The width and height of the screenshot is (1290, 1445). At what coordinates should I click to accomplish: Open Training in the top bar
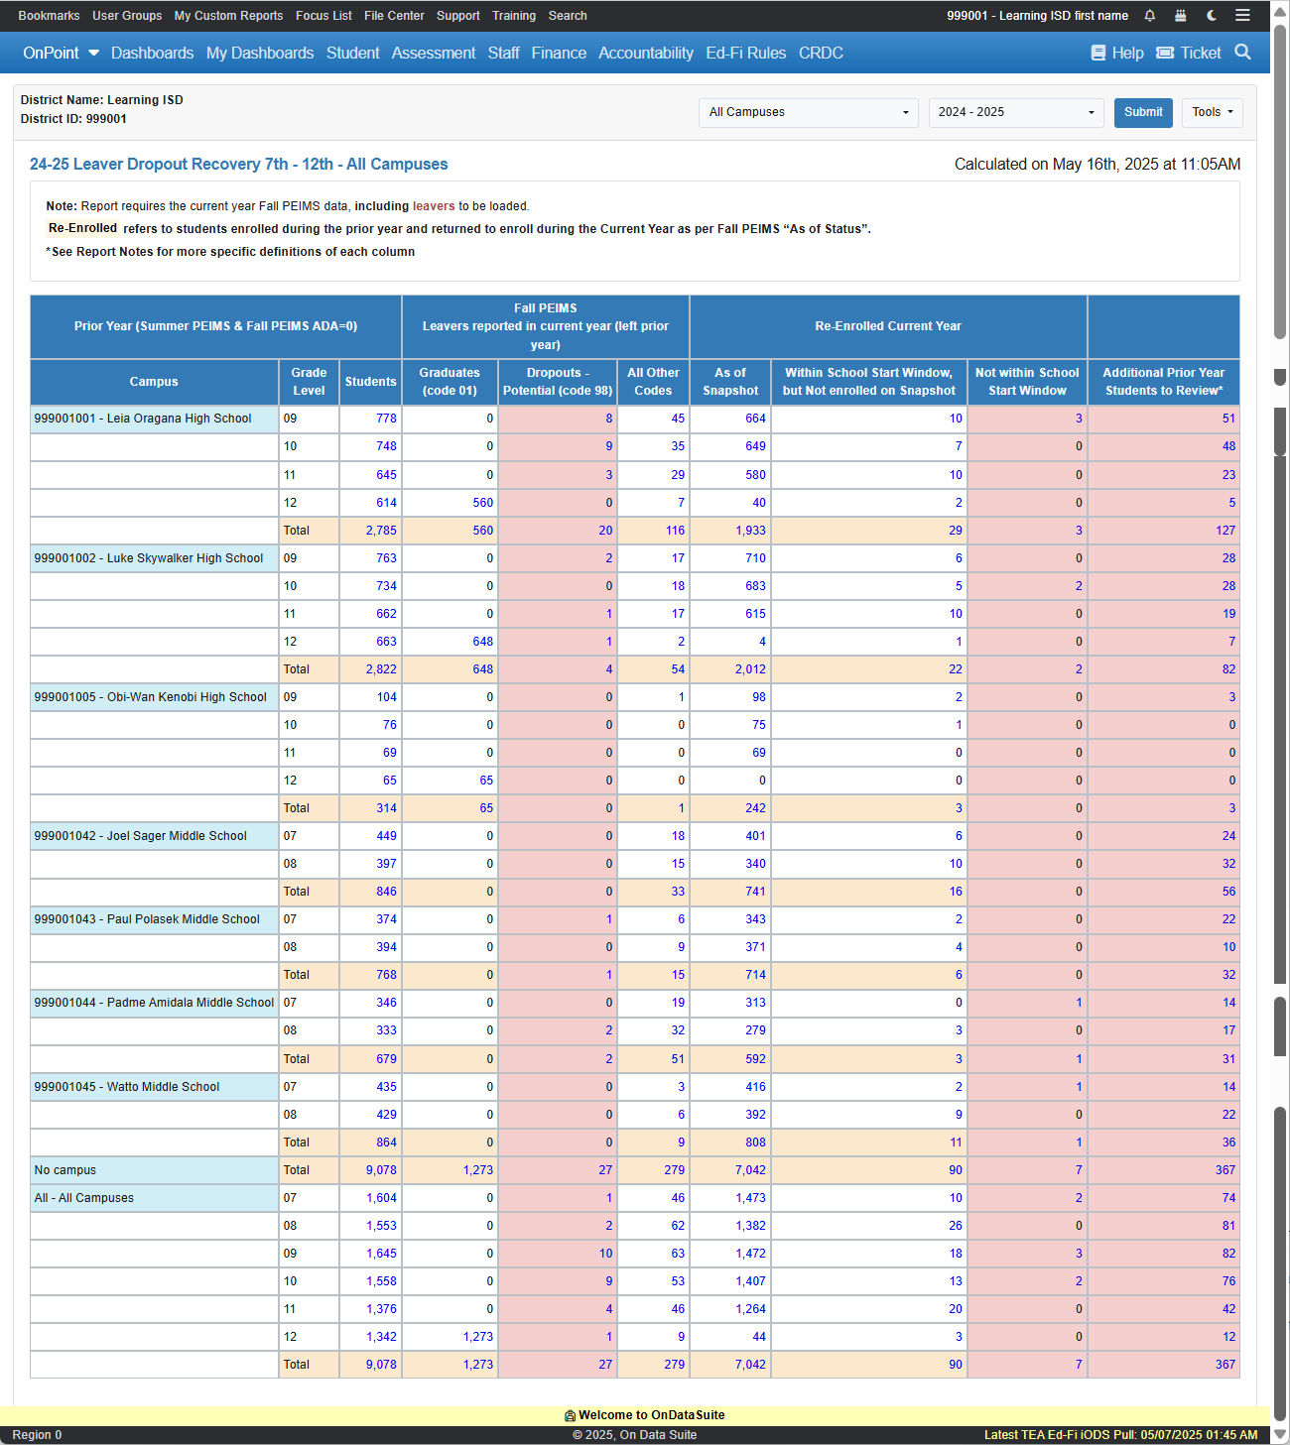click(x=514, y=16)
